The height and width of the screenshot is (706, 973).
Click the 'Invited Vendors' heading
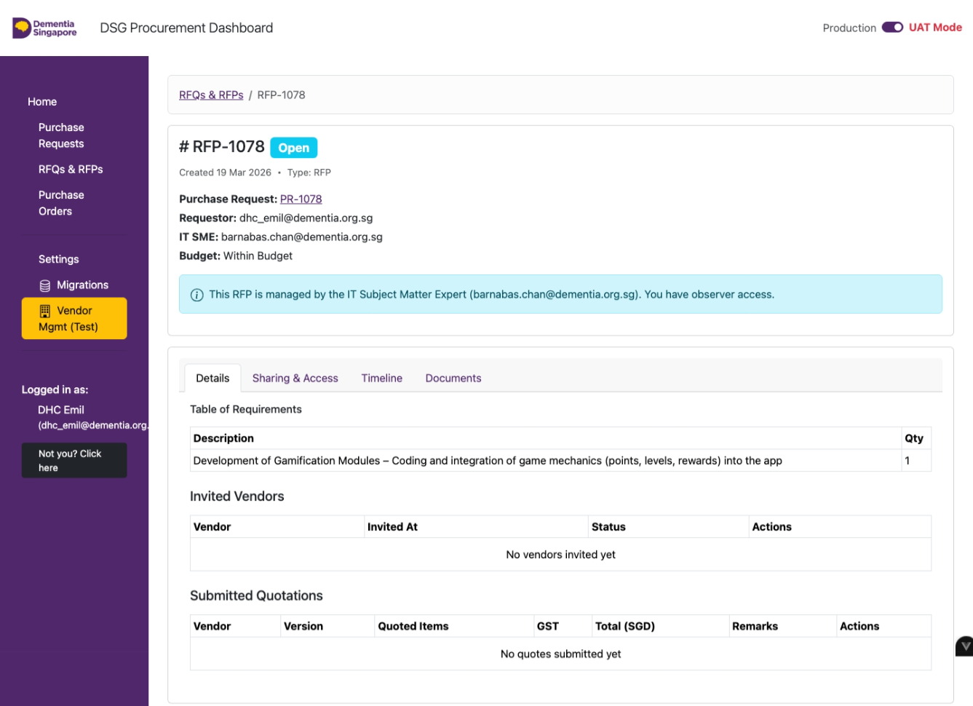pyautogui.click(x=237, y=497)
